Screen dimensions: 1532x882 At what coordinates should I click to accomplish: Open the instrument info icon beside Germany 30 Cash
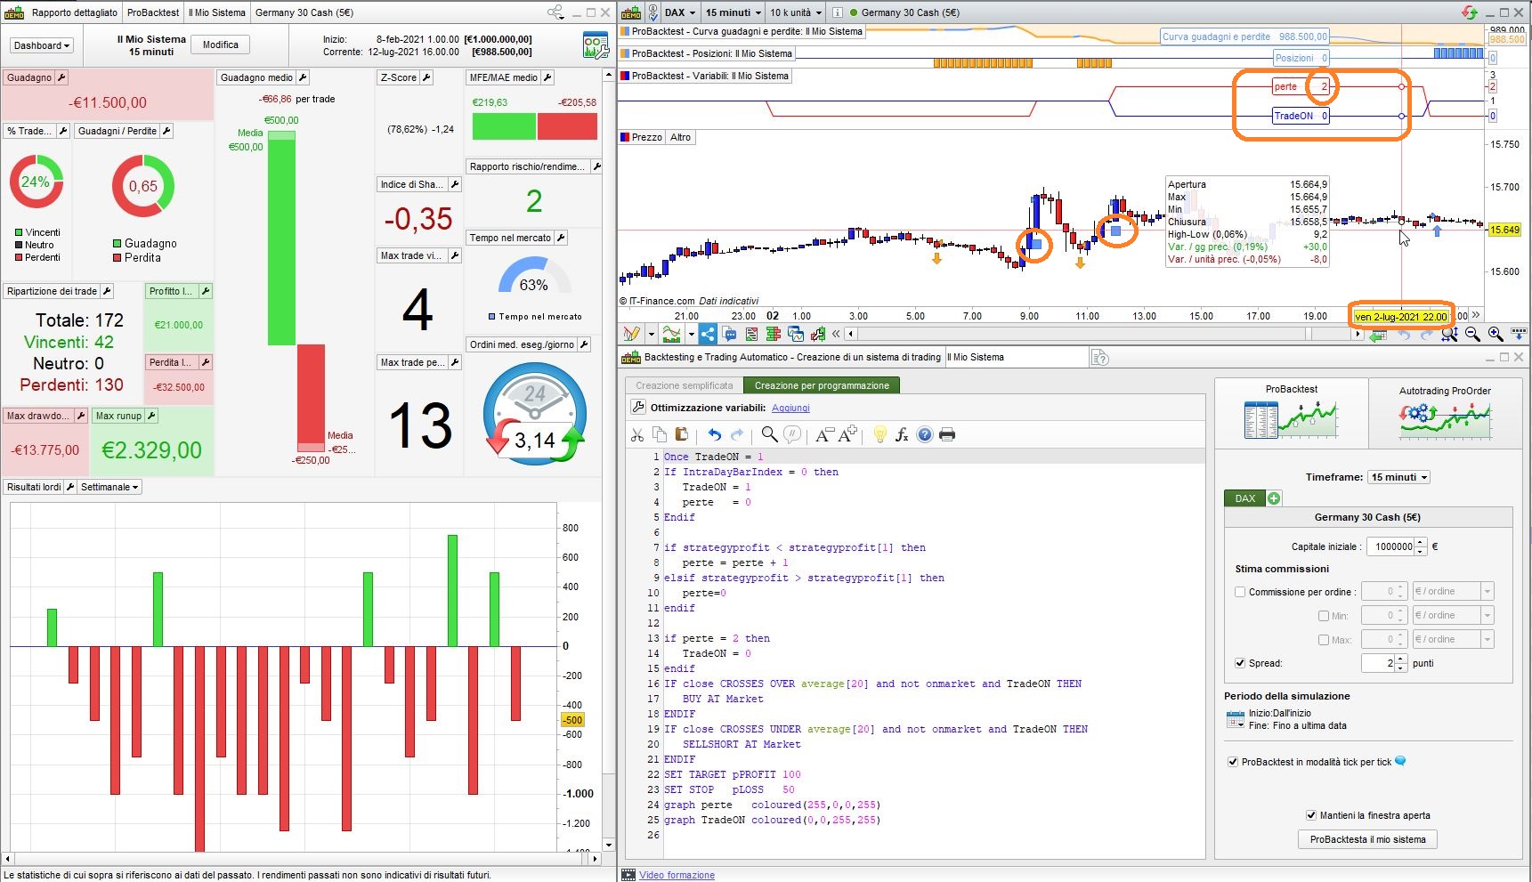click(838, 12)
